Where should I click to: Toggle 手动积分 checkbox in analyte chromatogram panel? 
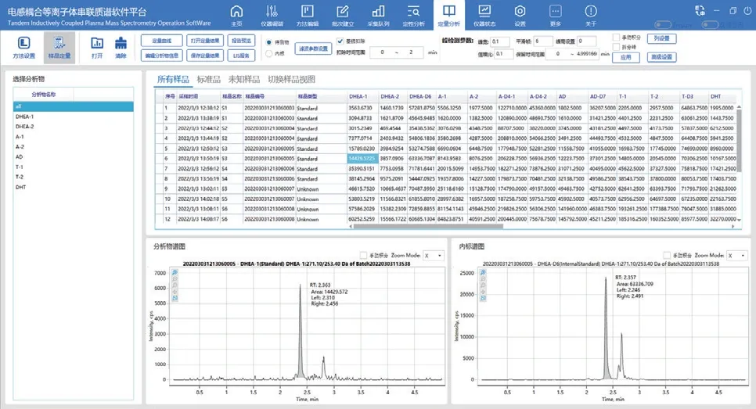pyautogui.click(x=364, y=255)
